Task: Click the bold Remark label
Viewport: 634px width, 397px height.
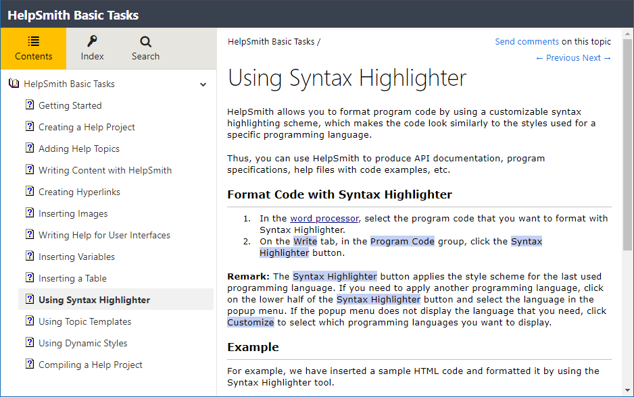Action: pyautogui.click(x=248, y=277)
